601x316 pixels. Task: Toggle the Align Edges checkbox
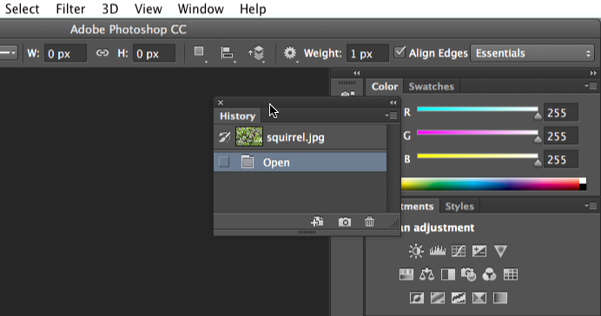point(400,52)
